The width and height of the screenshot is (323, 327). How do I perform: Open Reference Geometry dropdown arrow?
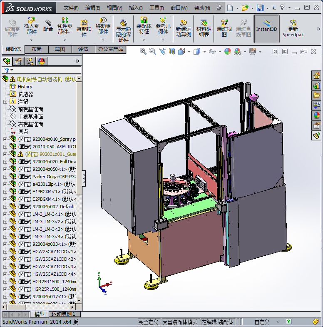(163, 40)
